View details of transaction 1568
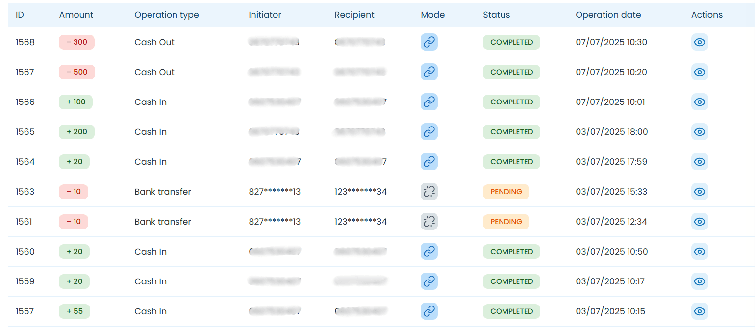 [x=700, y=42]
